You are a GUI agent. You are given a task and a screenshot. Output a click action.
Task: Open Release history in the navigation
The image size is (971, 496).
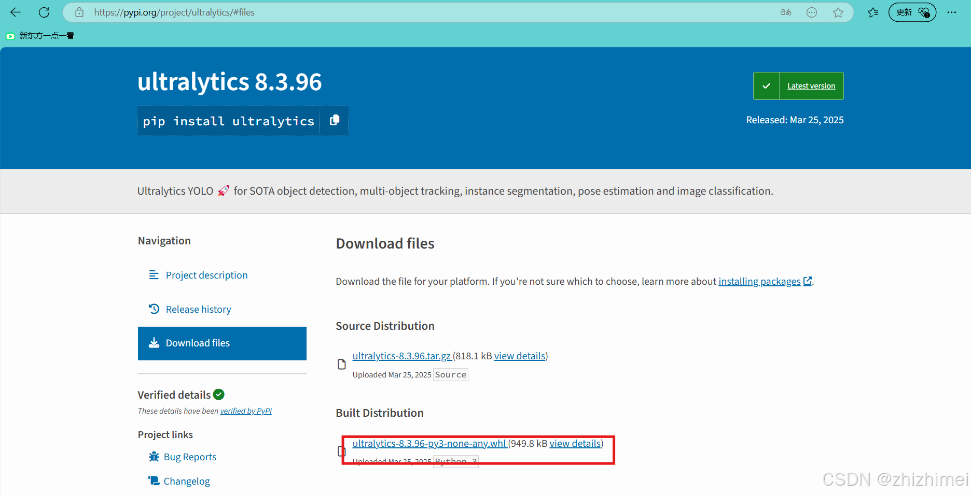click(x=198, y=309)
